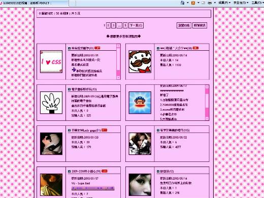Screen dimensions: 264x198
Task: Click the browser Home icon
Action: (182, 3)
